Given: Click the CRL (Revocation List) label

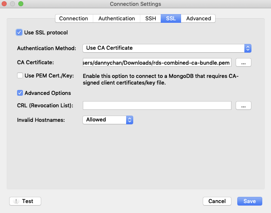Looking at the screenshot, I should pos(45,105).
